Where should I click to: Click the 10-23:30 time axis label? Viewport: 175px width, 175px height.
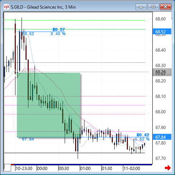point(24,169)
